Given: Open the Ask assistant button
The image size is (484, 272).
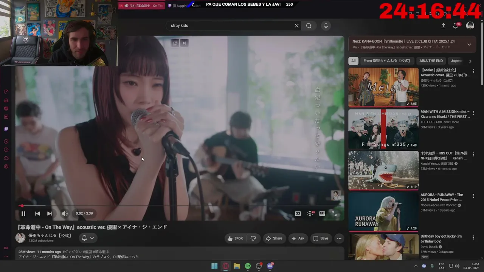Looking at the screenshot, I should pyautogui.click(x=298, y=238).
